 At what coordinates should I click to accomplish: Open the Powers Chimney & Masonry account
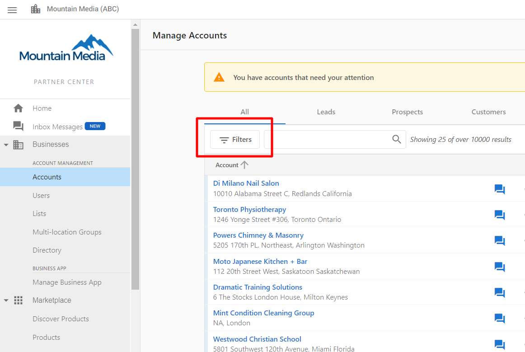258,235
